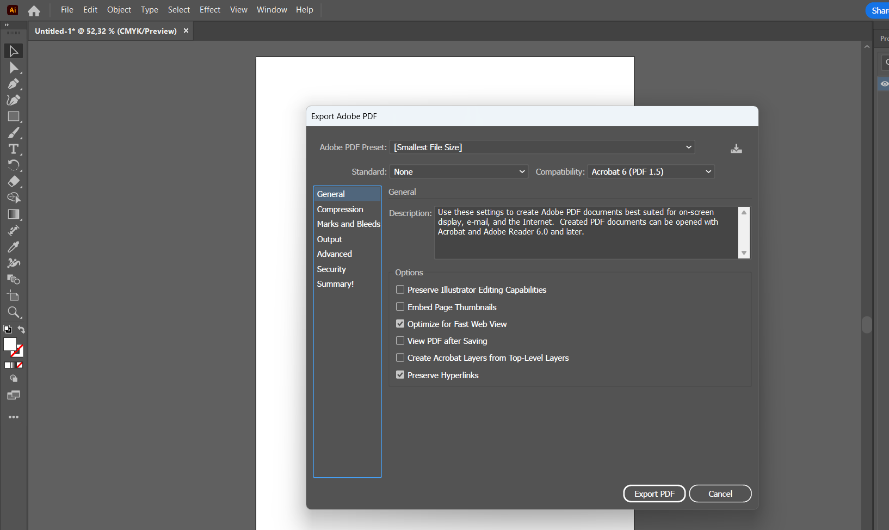The width and height of the screenshot is (889, 530).
Task: Select the Zoom magnifier tool
Action: point(14,312)
